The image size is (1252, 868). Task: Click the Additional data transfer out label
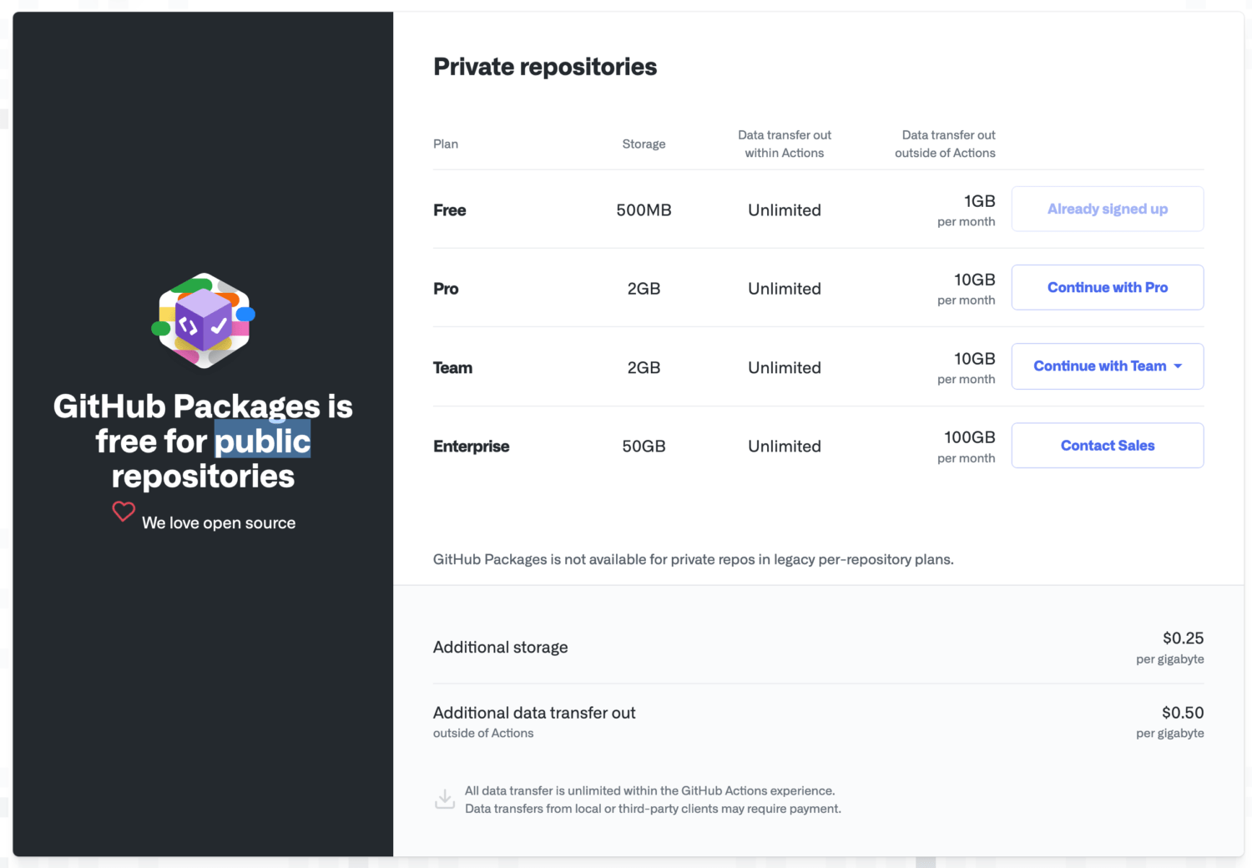click(534, 713)
